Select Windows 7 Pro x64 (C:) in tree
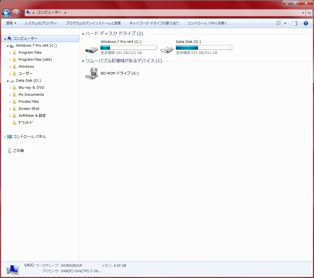 36,45
